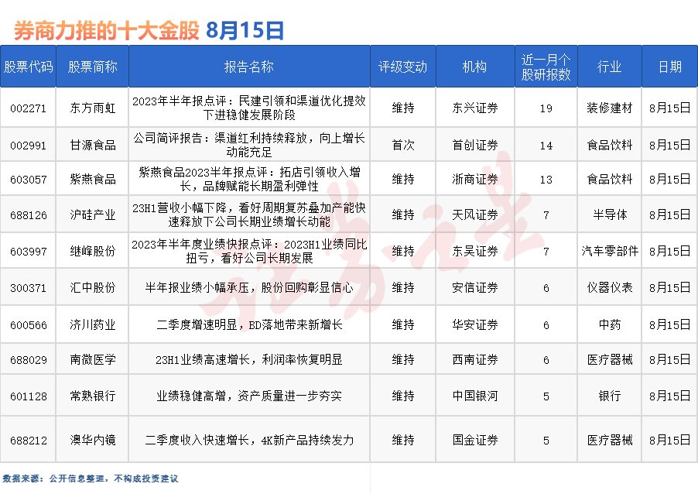Click stock name 南微医学
The height and width of the screenshot is (494, 698).
click(93, 359)
